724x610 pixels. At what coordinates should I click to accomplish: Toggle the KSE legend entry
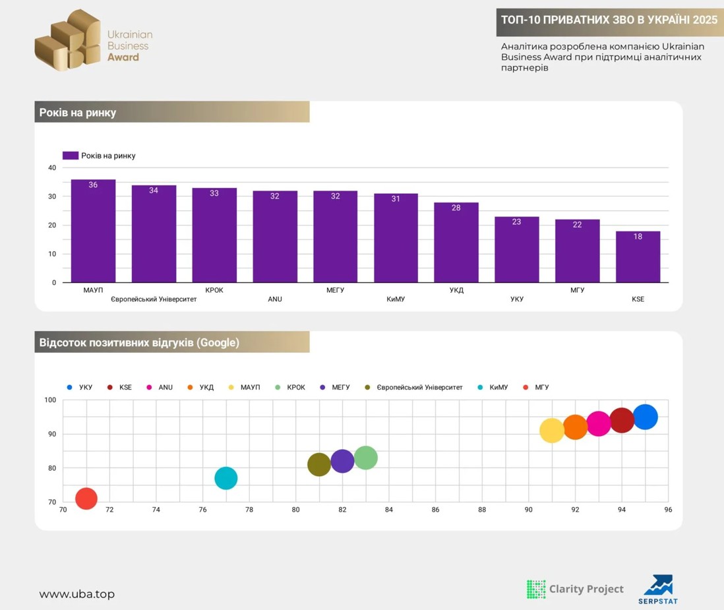(x=119, y=387)
